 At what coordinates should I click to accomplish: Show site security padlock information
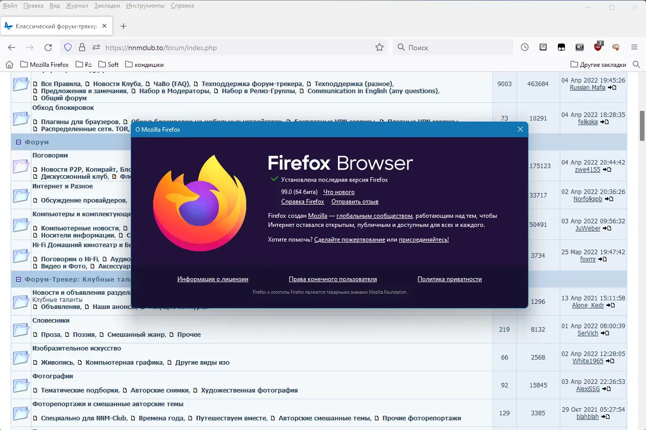[x=82, y=47]
